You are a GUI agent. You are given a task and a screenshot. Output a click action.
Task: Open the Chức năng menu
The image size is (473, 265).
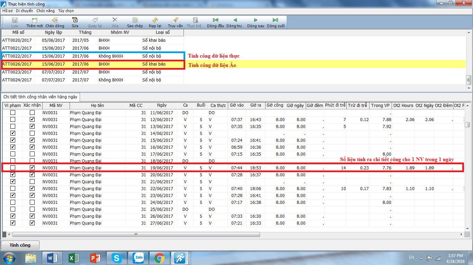pos(45,11)
